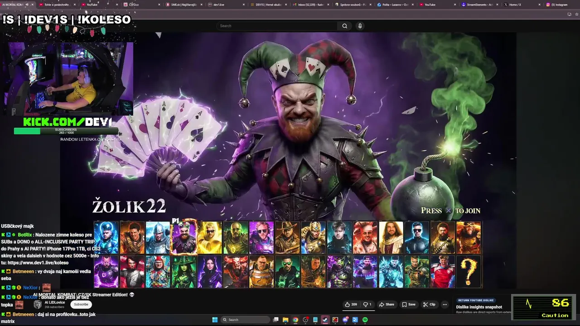Click the subscribers goal progress bar

click(66, 131)
